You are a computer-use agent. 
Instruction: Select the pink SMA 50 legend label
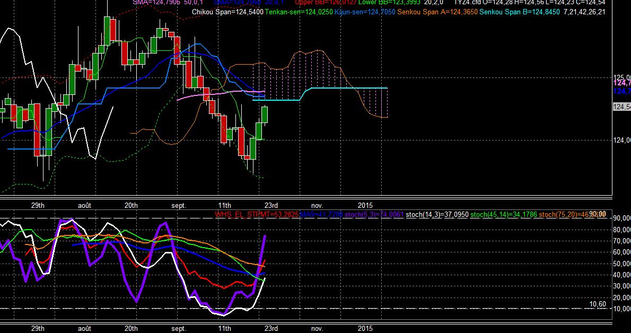(x=168, y=3)
